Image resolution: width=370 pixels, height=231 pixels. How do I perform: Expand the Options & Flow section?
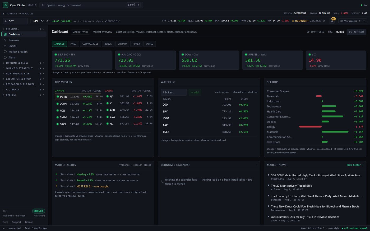pos(43,63)
